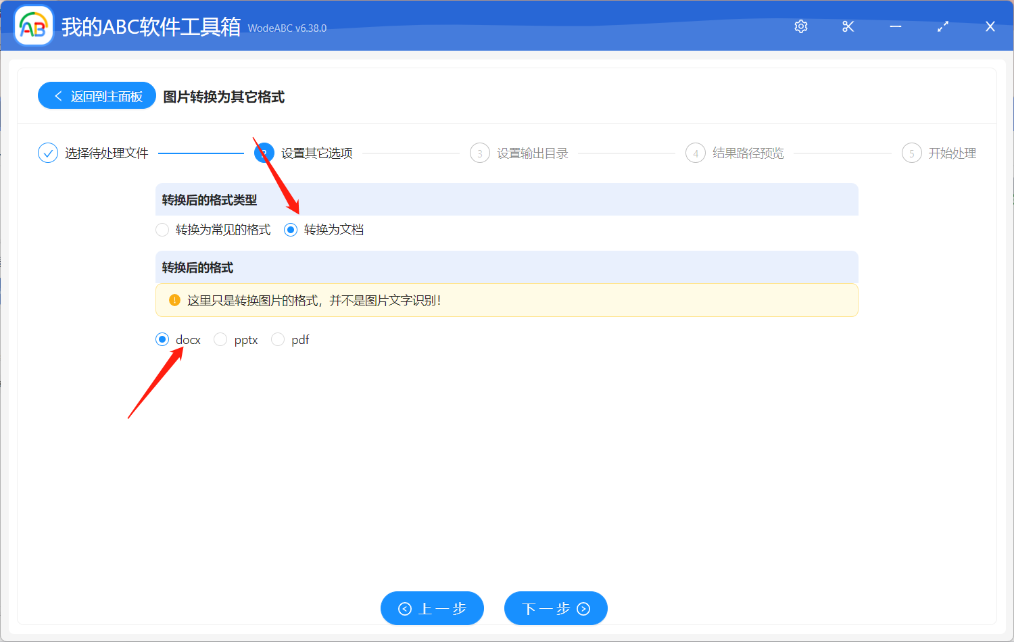Select the docx output format
The image size is (1014, 642).
(162, 339)
